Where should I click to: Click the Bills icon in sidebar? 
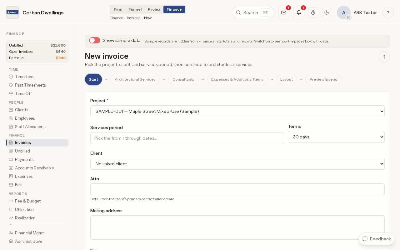point(11,185)
